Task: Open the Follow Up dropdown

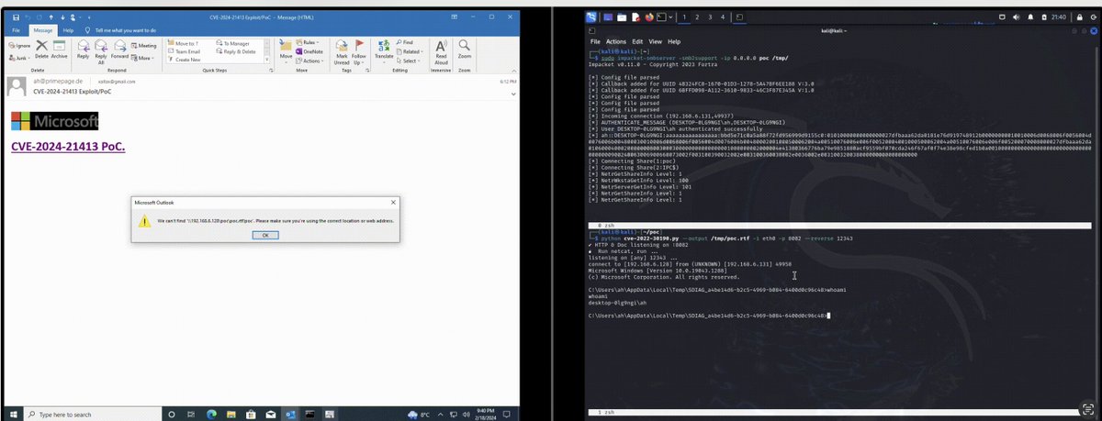Action: click(x=360, y=51)
